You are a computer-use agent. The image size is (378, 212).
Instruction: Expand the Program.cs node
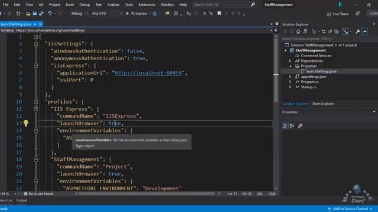pos(290,82)
